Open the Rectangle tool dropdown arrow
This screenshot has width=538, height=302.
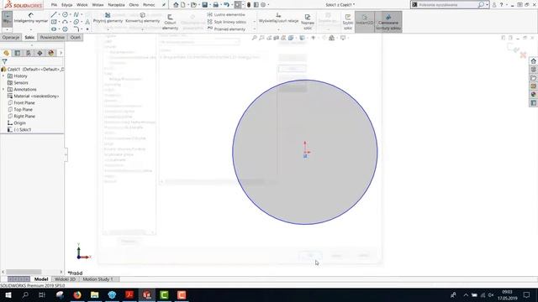pyautogui.click(x=59, y=22)
